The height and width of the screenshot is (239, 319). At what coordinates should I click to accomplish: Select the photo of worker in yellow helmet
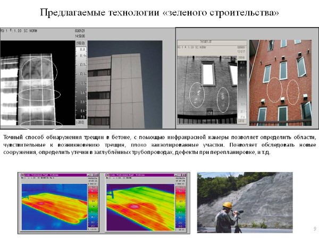[x=245, y=202]
